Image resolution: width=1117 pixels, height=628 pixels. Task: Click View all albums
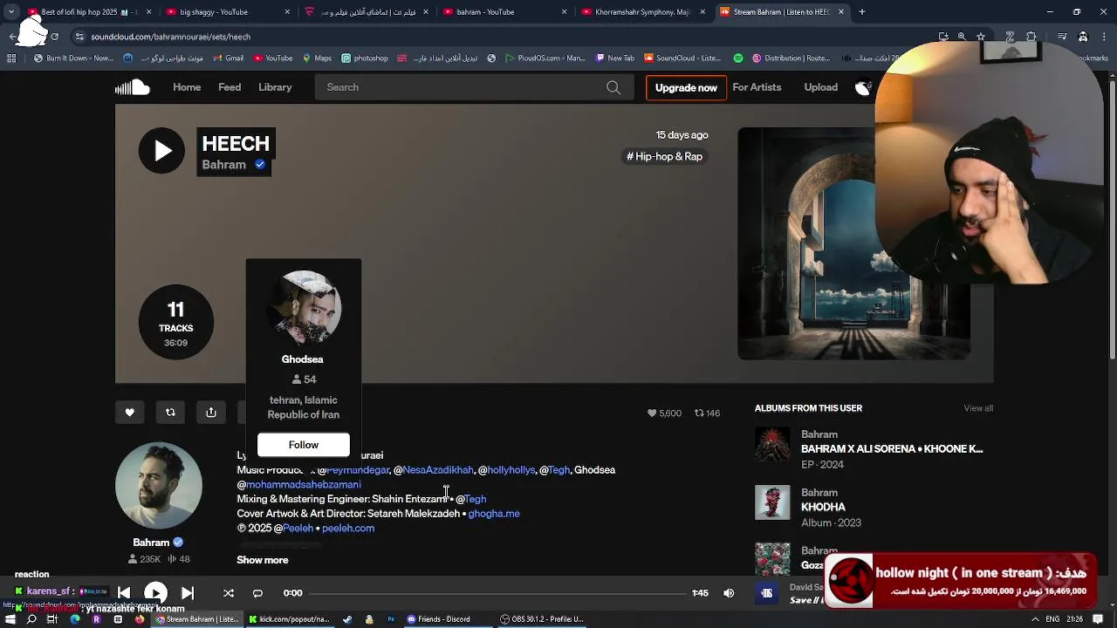tap(978, 408)
